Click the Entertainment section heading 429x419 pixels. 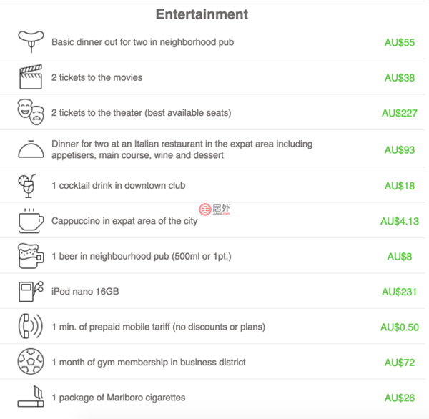(x=202, y=14)
